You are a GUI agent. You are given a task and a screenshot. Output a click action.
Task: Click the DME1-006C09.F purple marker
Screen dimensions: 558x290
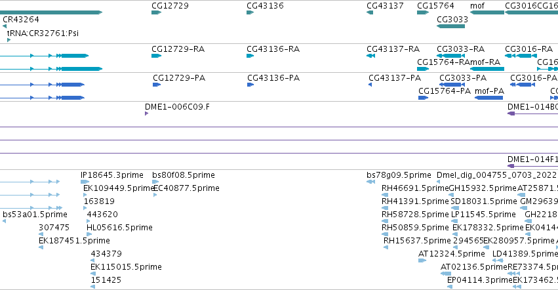click(x=147, y=114)
